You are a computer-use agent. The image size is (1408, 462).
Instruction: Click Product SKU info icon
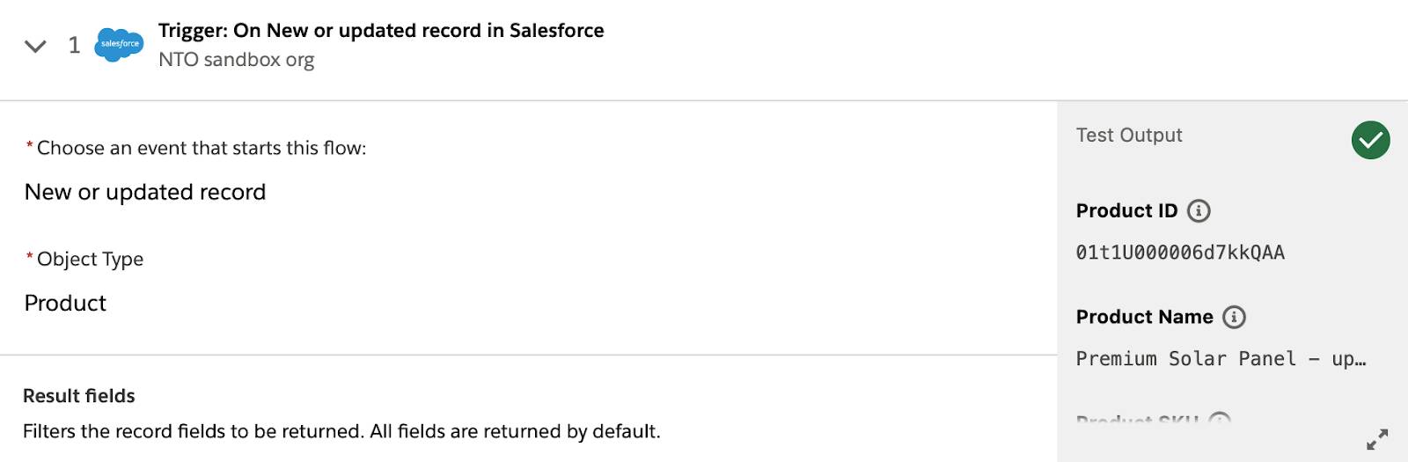pyautogui.click(x=1220, y=419)
